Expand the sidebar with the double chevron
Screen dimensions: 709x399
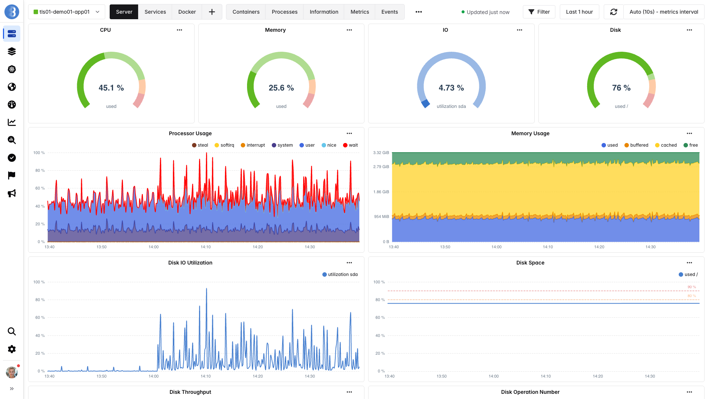[x=12, y=389]
